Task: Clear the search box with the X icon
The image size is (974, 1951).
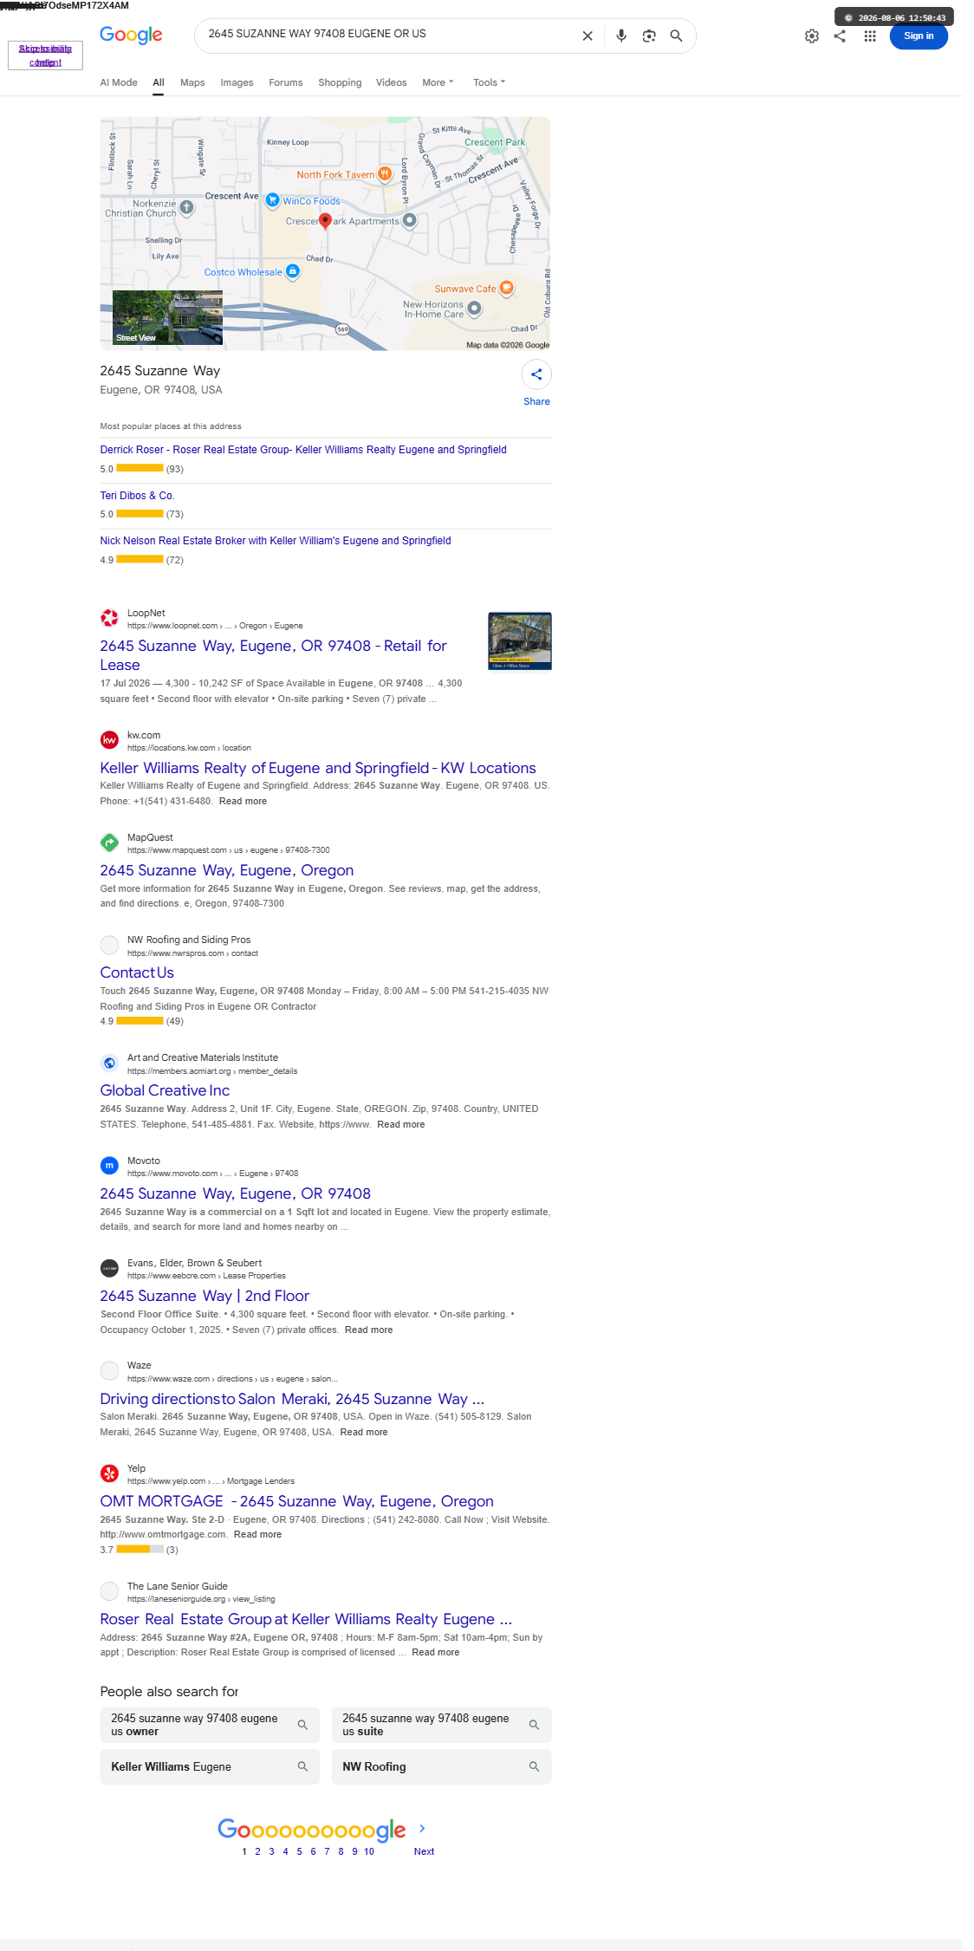Action: click(x=588, y=36)
